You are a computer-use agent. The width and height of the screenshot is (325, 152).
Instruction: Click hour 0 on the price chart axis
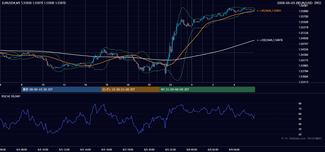click(192, 85)
